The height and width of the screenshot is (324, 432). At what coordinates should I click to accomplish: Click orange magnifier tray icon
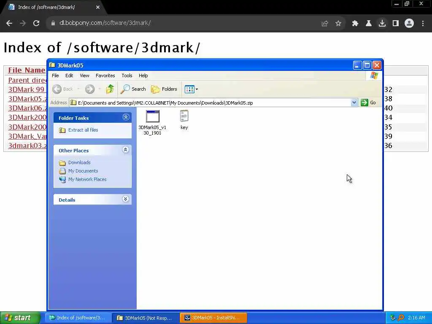click(401, 318)
